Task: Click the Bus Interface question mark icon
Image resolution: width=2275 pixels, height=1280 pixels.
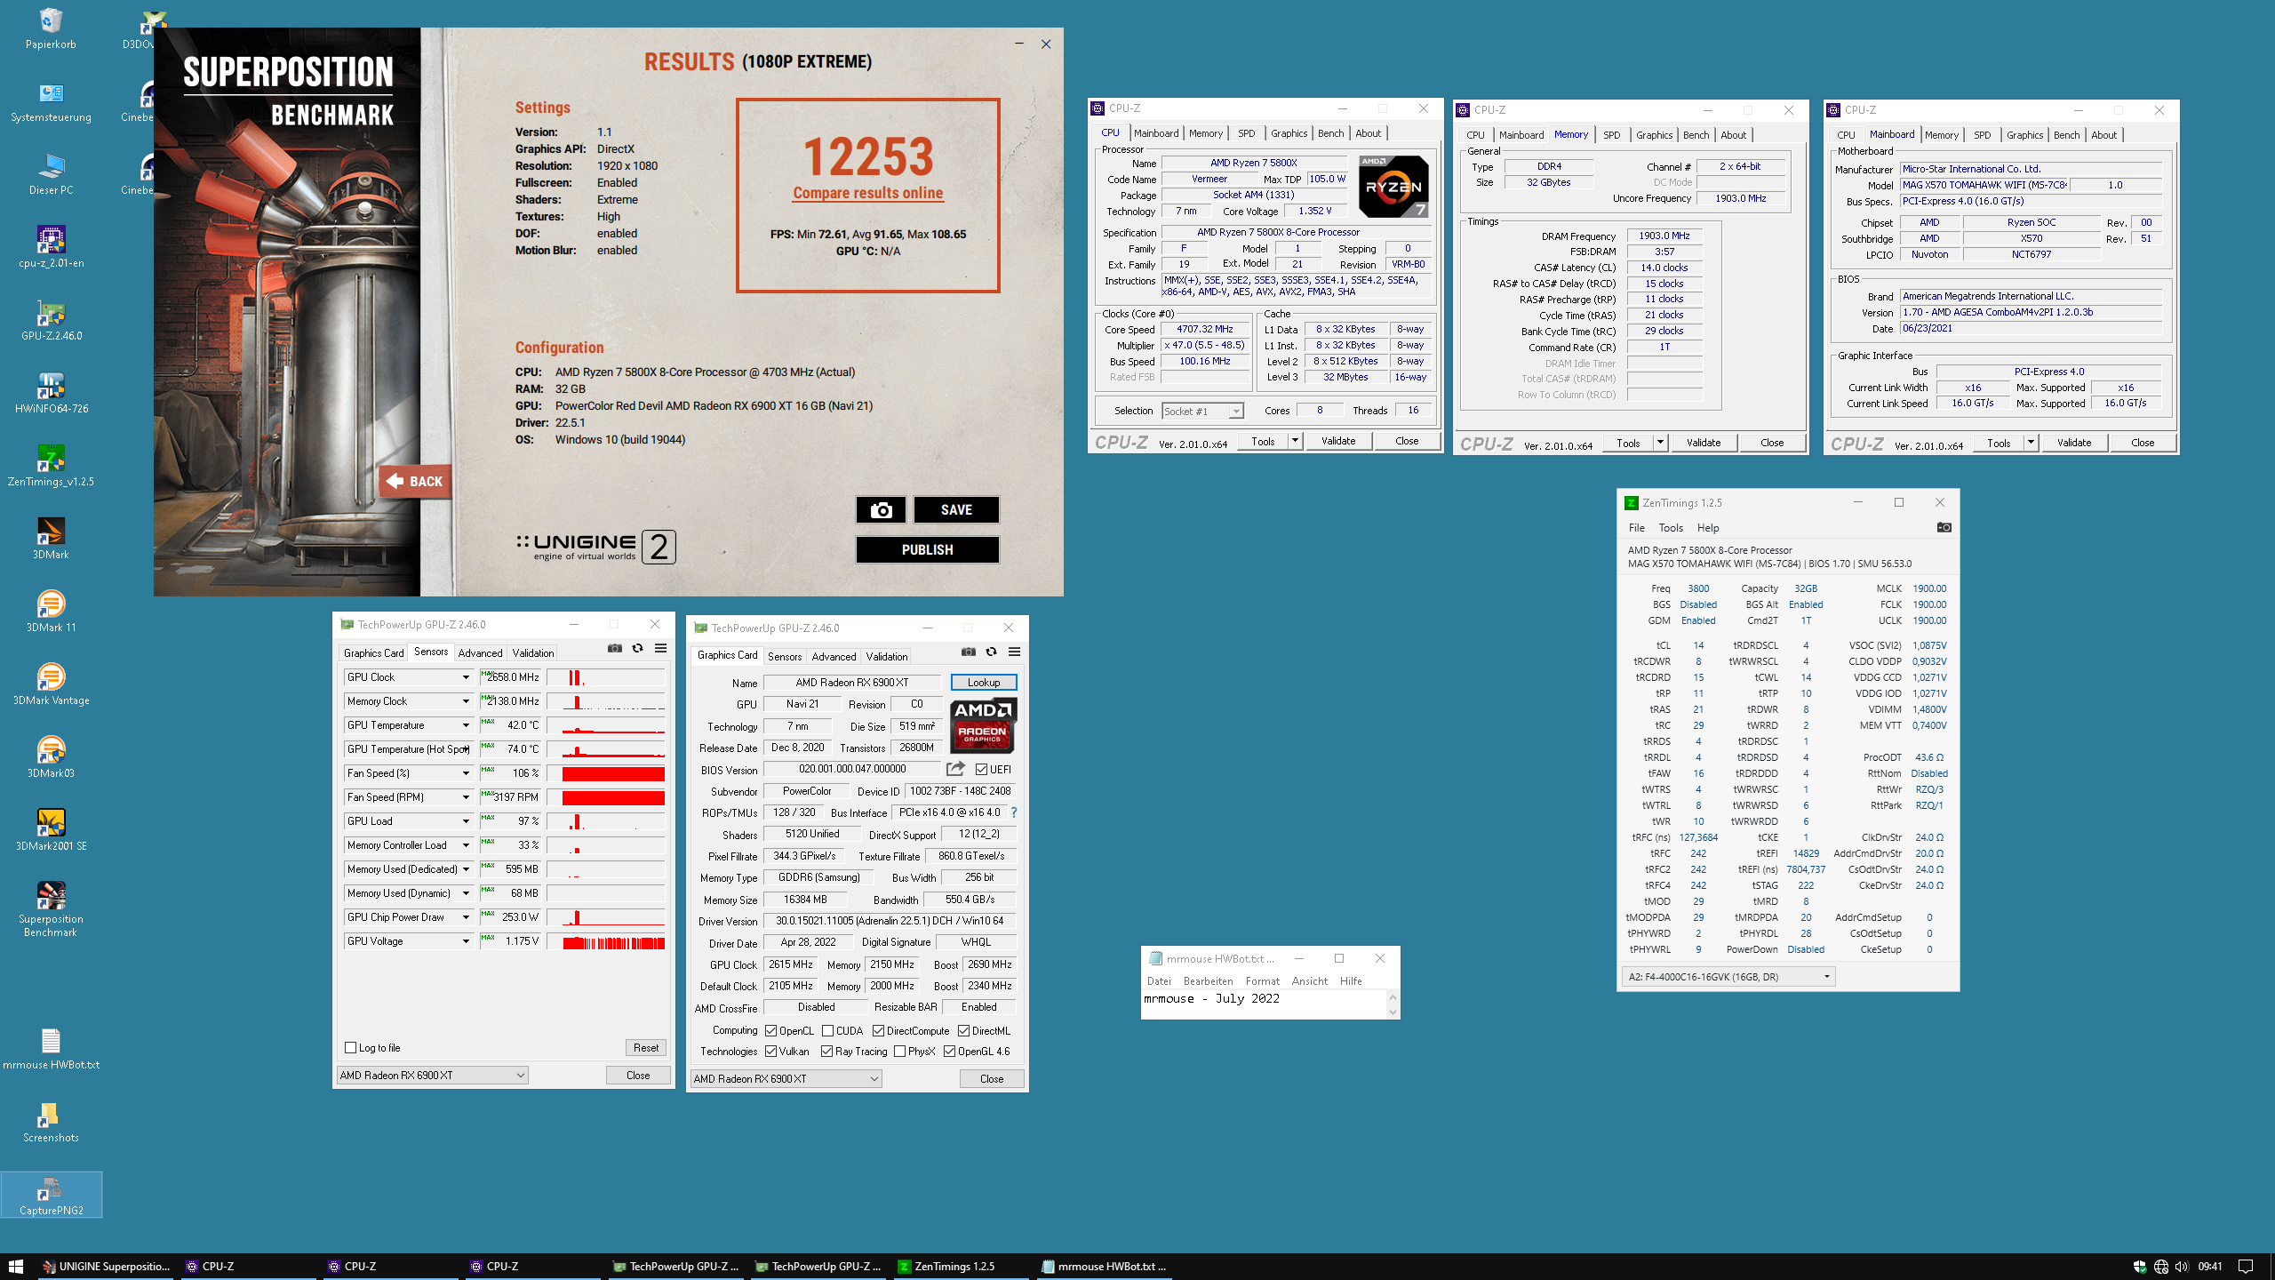Action: (x=1013, y=812)
